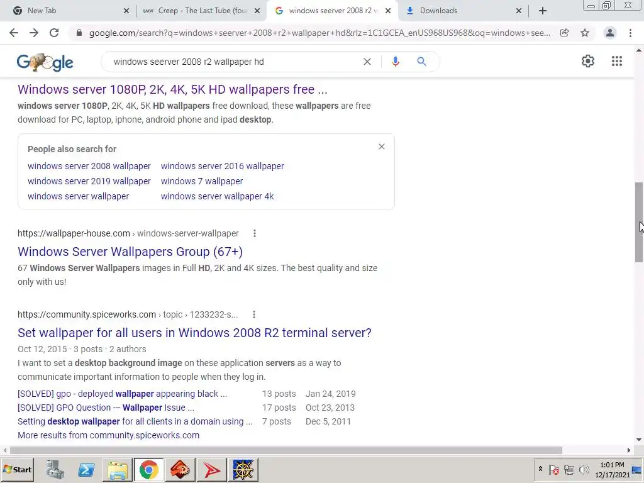The height and width of the screenshot is (483, 644).
Task: Start voice search with microphone
Action: click(x=396, y=62)
